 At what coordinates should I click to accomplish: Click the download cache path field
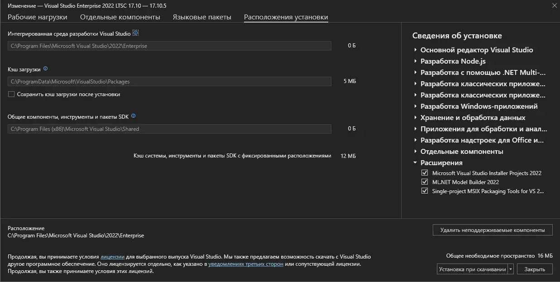point(169,82)
